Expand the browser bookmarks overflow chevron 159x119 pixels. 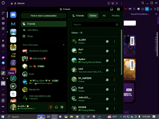156,14
